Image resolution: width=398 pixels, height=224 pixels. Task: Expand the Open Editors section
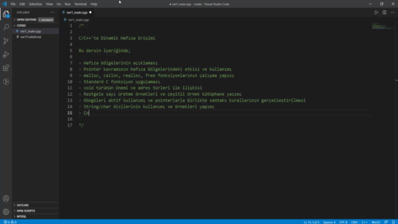click(x=26, y=20)
